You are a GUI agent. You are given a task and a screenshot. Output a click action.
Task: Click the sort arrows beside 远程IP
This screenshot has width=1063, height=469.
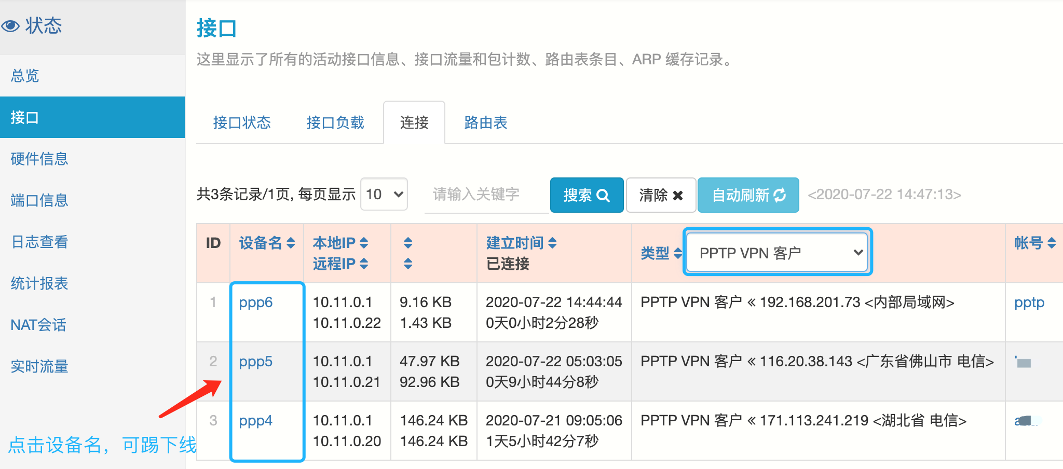point(364,264)
